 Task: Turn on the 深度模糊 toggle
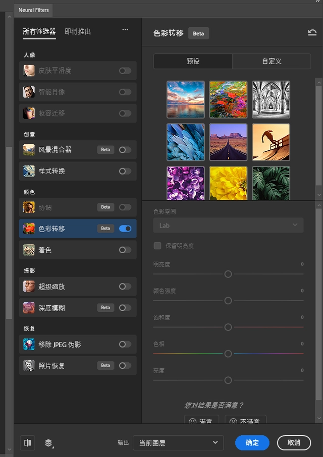click(x=125, y=308)
